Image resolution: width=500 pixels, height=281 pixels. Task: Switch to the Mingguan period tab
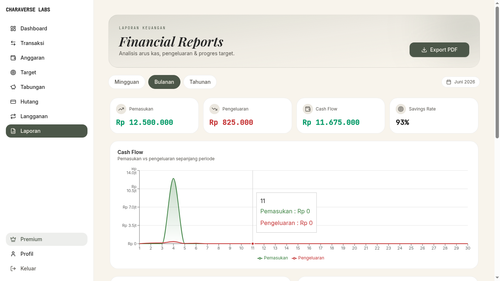click(x=127, y=82)
